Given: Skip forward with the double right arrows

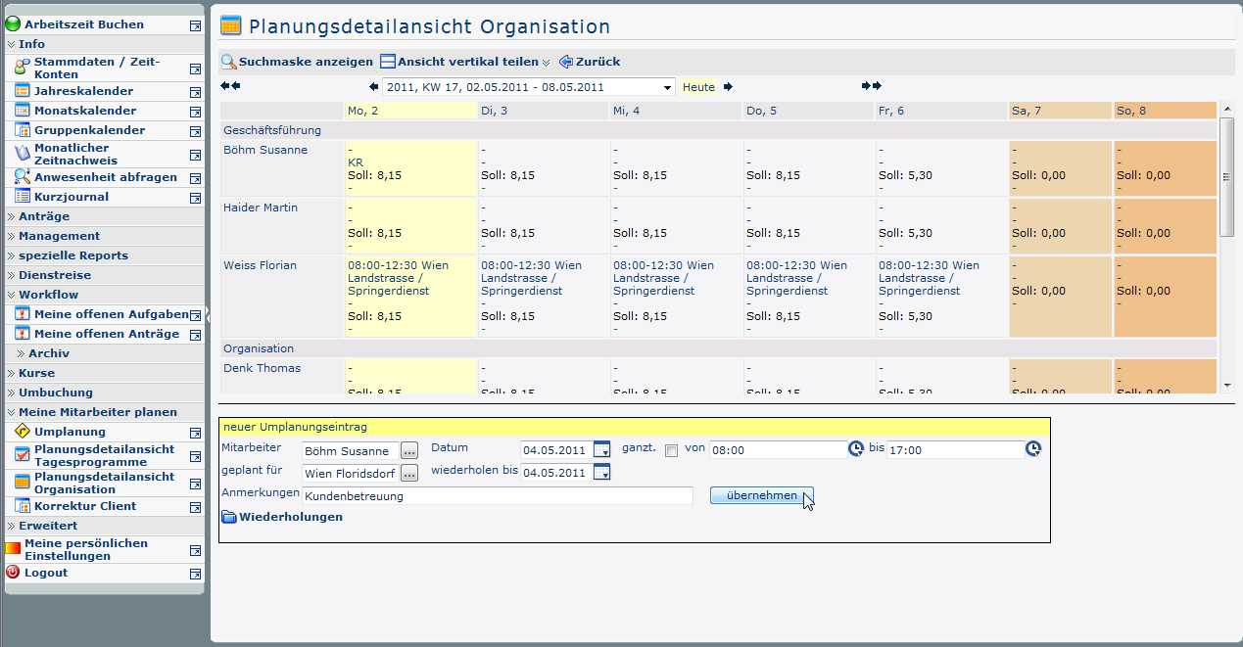Looking at the screenshot, I should 872,86.
